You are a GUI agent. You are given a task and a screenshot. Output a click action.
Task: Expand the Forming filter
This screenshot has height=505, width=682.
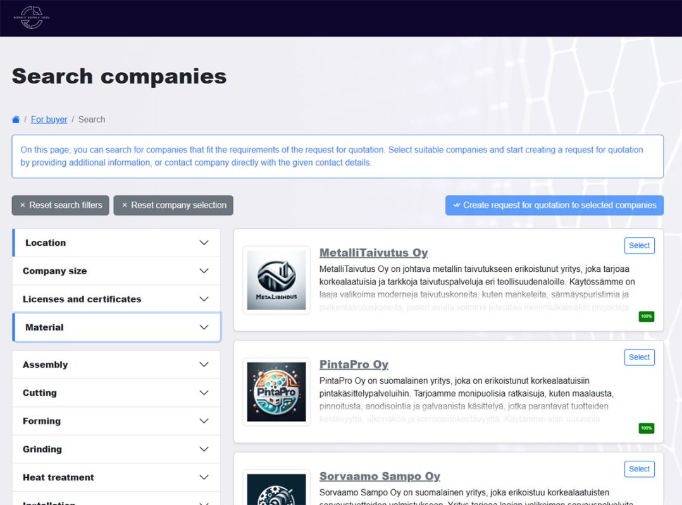(x=116, y=421)
